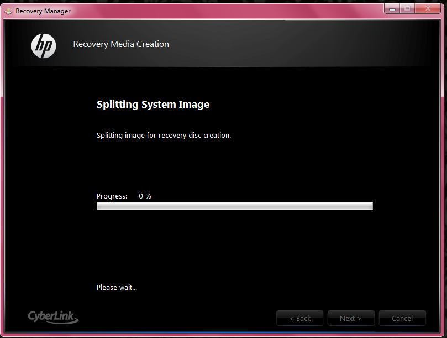
Task: Close the Recovery Manager window
Action: (x=428, y=8)
